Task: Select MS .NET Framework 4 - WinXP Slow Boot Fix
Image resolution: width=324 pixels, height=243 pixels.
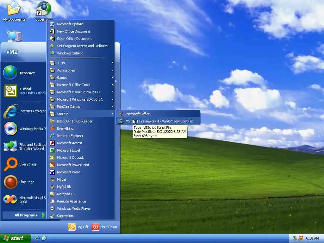Action: coord(158,121)
